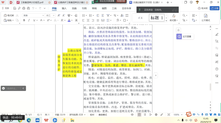The image size is (221, 123).
Task: Justify the paragraph text
Action: click(98, 20)
